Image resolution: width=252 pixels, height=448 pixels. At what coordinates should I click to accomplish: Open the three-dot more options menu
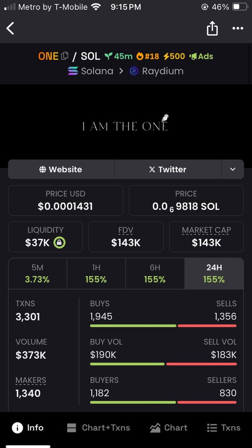tap(237, 28)
